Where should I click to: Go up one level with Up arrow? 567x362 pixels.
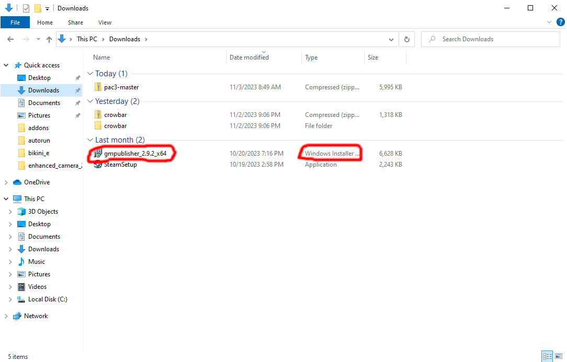coord(49,39)
